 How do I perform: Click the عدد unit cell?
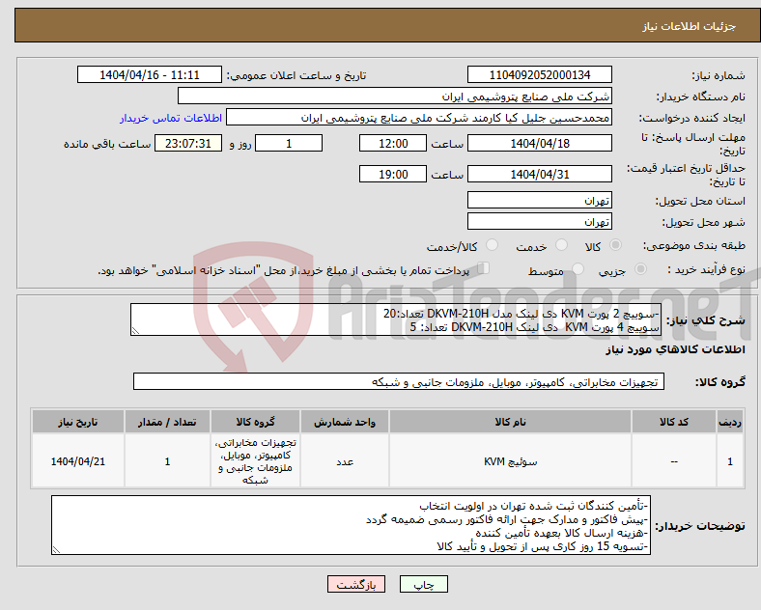point(344,461)
